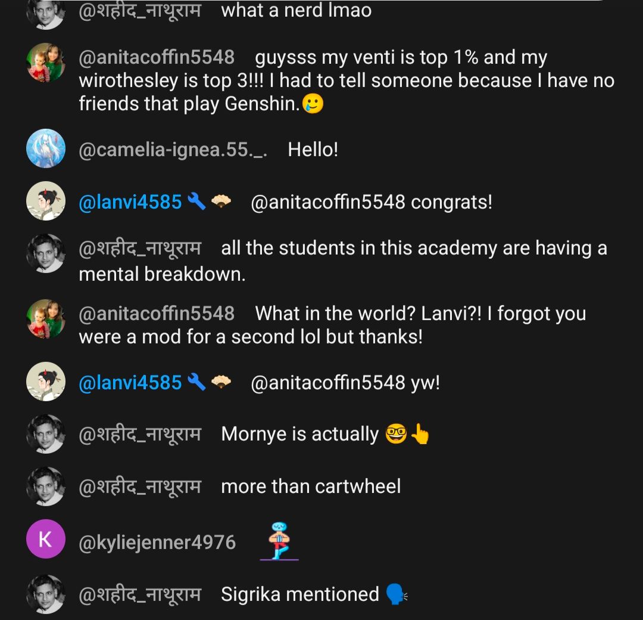The width and height of the screenshot is (643, 620).
Task: Click the @camelia-ignea.55._. username
Action: 173,150
